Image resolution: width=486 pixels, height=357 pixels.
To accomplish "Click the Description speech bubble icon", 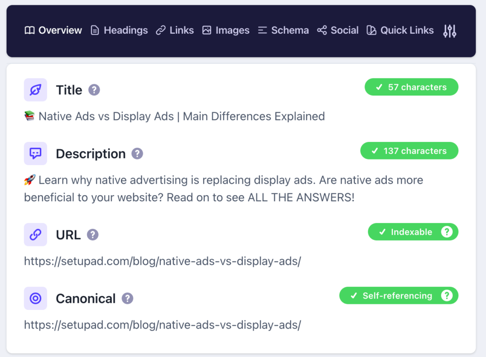I will (36, 153).
